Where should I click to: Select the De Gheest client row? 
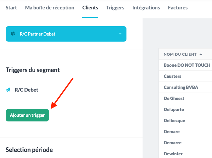(x=185, y=98)
